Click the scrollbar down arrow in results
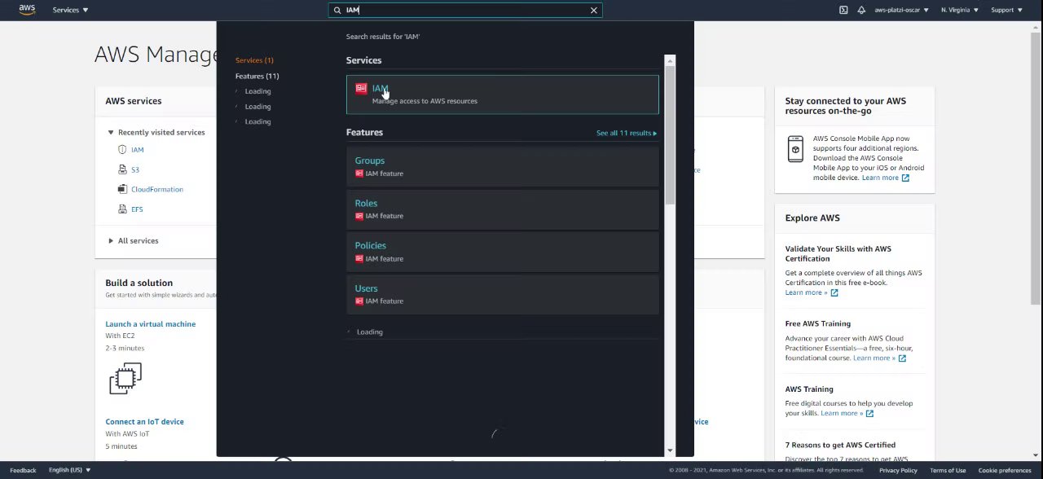This screenshot has width=1043, height=479. (670, 450)
